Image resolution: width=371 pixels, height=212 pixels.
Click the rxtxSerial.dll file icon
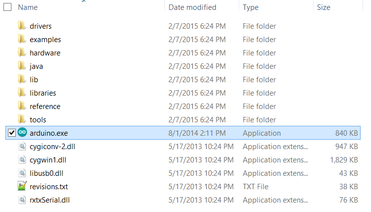click(x=22, y=200)
